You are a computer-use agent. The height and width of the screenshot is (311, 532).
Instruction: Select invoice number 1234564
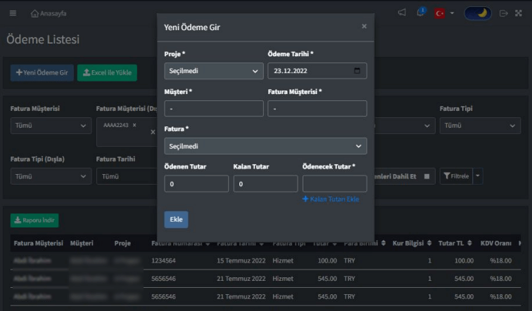pyautogui.click(x=163, y=261)
